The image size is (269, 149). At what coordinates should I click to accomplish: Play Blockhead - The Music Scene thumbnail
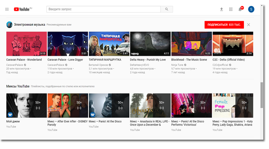(192, 44)
